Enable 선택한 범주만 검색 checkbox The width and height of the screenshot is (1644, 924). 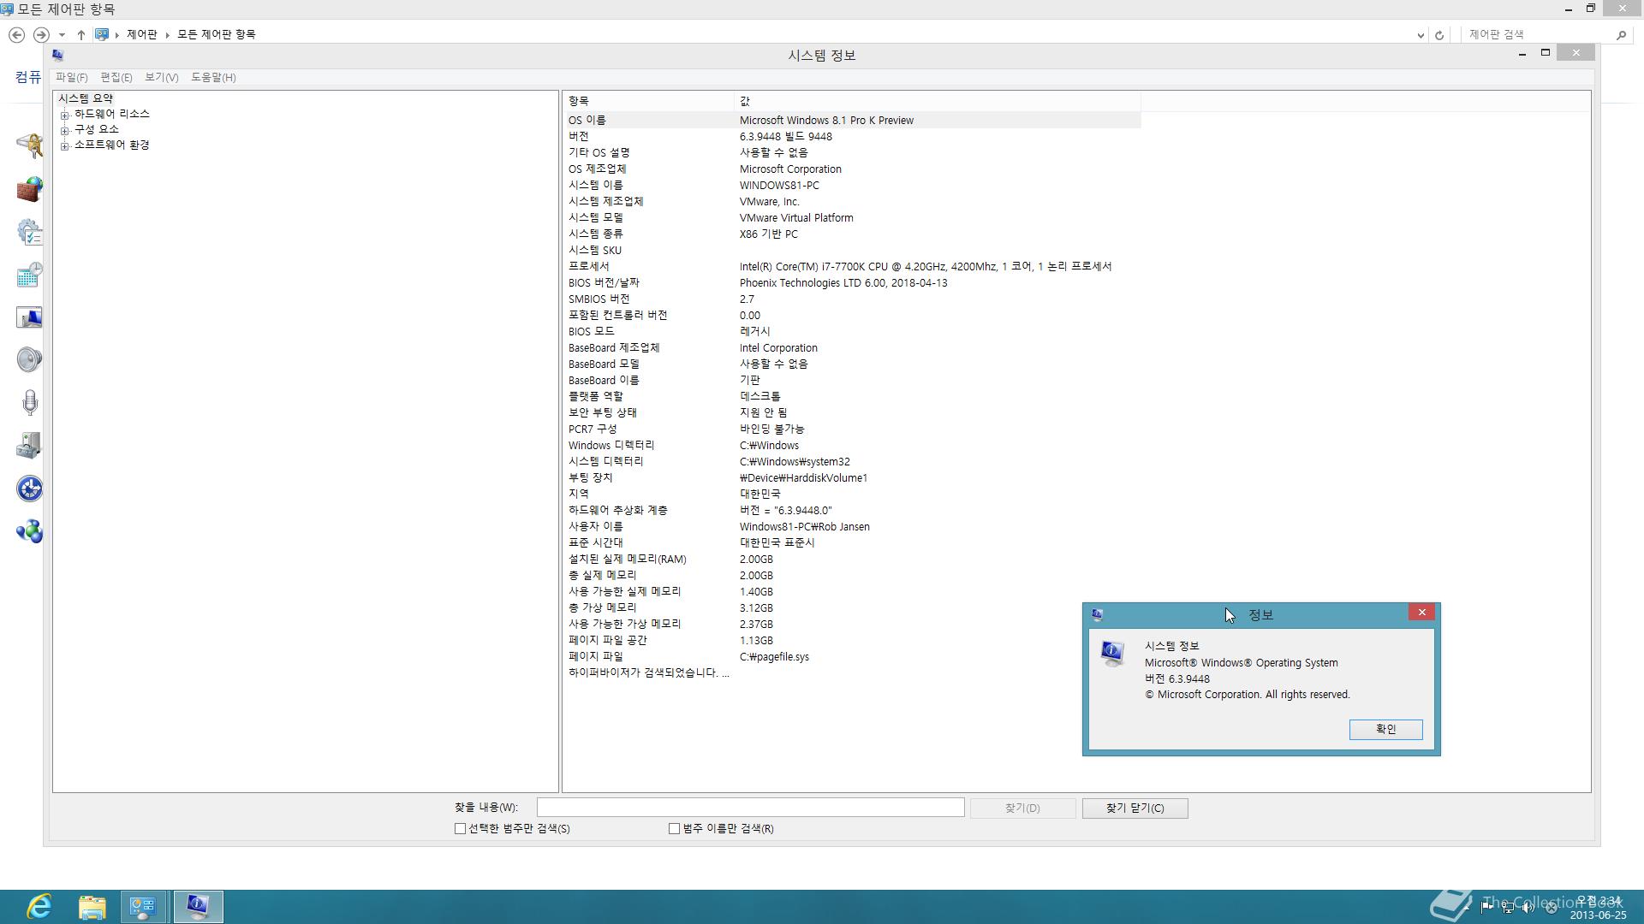click(x=460, y=828)
